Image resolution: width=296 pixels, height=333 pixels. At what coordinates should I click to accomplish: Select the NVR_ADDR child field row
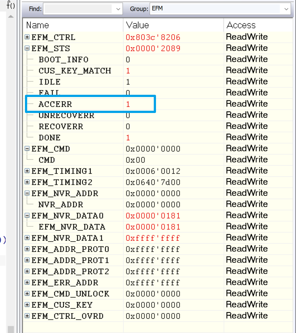click(x=158, y=204)
